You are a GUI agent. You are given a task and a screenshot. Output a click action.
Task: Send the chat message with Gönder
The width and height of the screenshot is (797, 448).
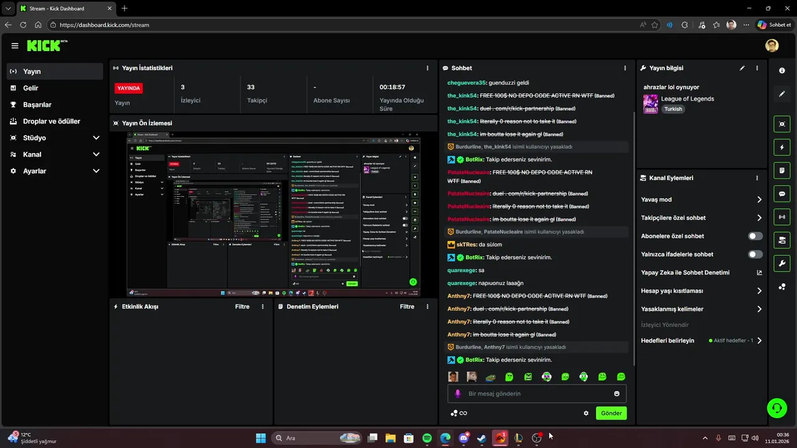(611, 413)
